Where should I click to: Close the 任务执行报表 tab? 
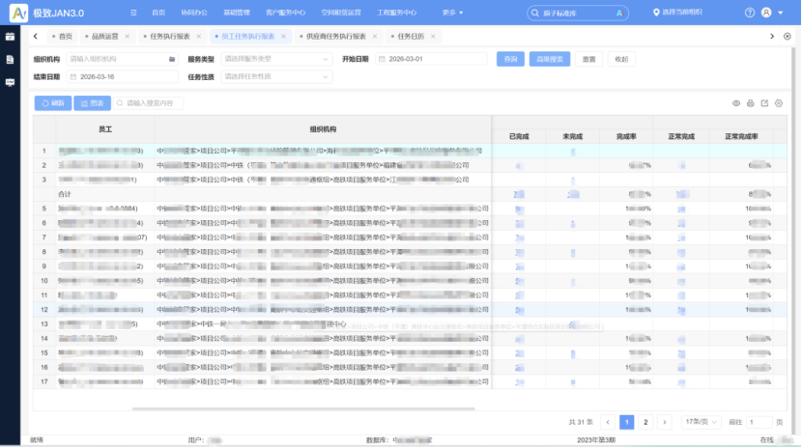(x=199, y=37)
